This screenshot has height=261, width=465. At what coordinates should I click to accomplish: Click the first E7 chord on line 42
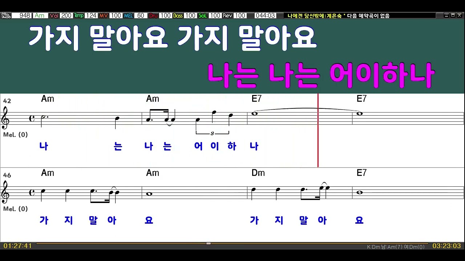(256, 99)
